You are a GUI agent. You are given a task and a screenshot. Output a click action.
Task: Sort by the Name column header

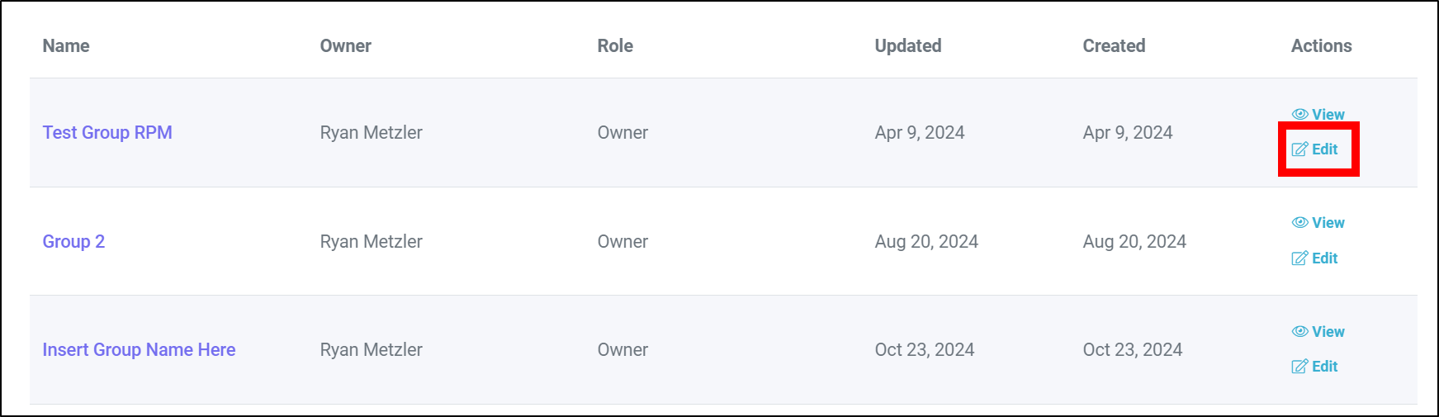[x=66, y=46]
